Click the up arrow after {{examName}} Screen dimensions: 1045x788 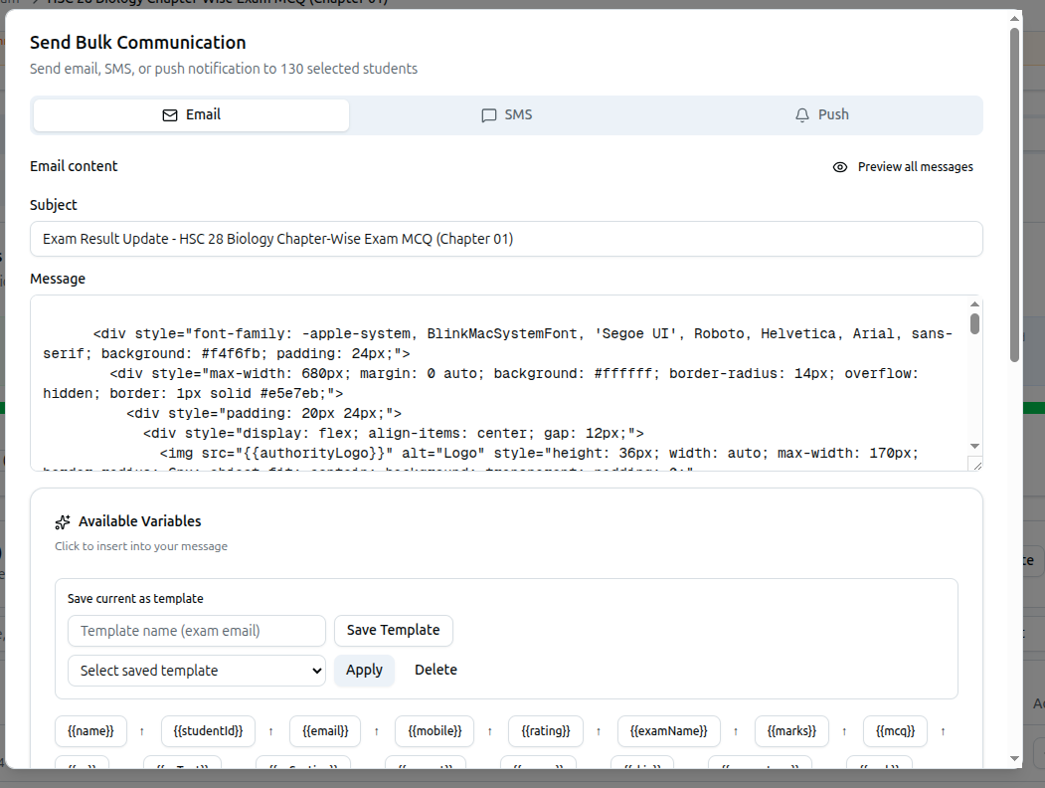pyautogui.click(x=736, y=732)
